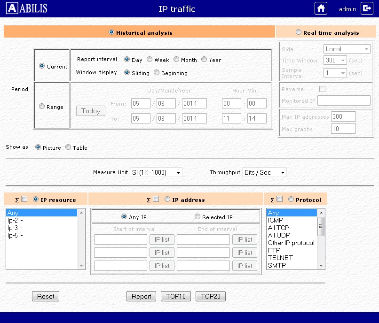Select Range period option
The width and height of the screenshot is (379, 323).
coord(42,107)
